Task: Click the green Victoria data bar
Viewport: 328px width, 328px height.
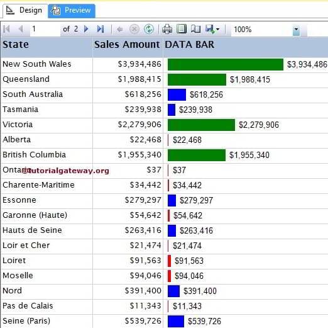Action: (x=201, y=125)
